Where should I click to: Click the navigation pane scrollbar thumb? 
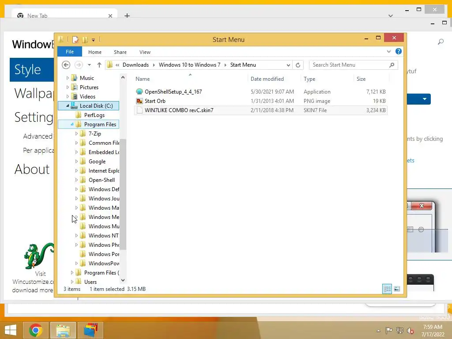tap(123, 194)
